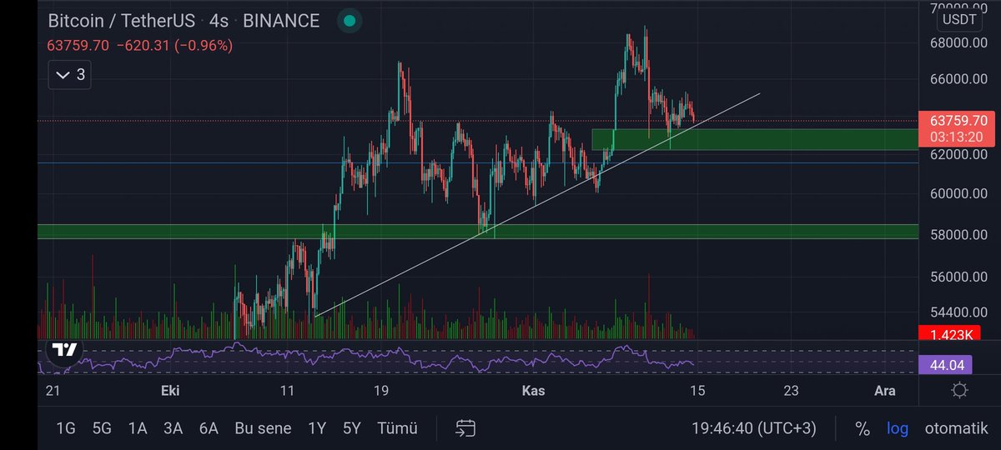Select the 5Y time range
Viewport: 1001px width, 450px height.
coord(352,428)
